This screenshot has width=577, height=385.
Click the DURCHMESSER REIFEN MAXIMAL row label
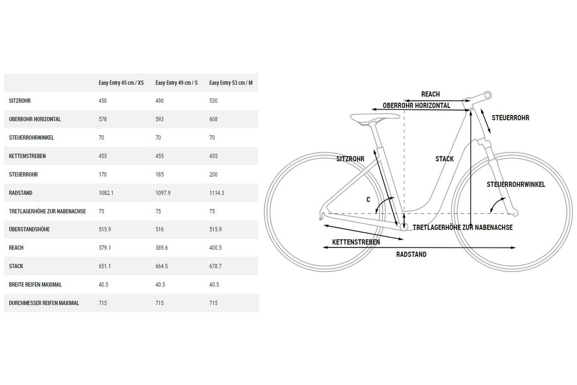(x=44, y=303)
